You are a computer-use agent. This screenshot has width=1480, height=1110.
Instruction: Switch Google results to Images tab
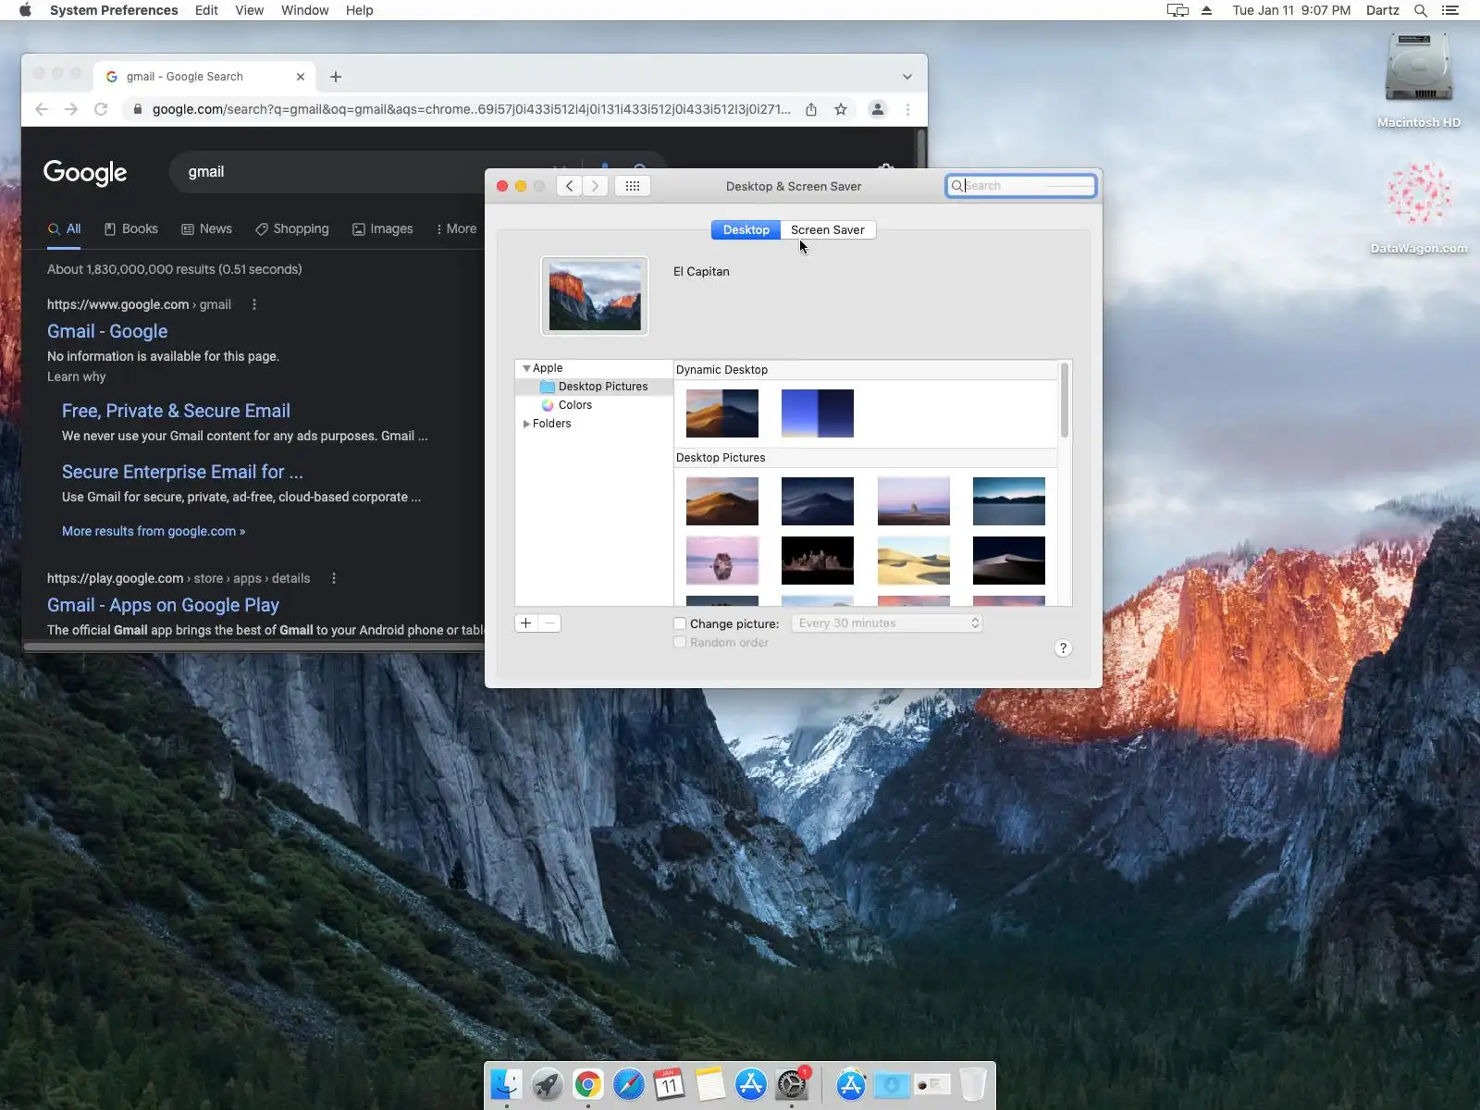382,228
